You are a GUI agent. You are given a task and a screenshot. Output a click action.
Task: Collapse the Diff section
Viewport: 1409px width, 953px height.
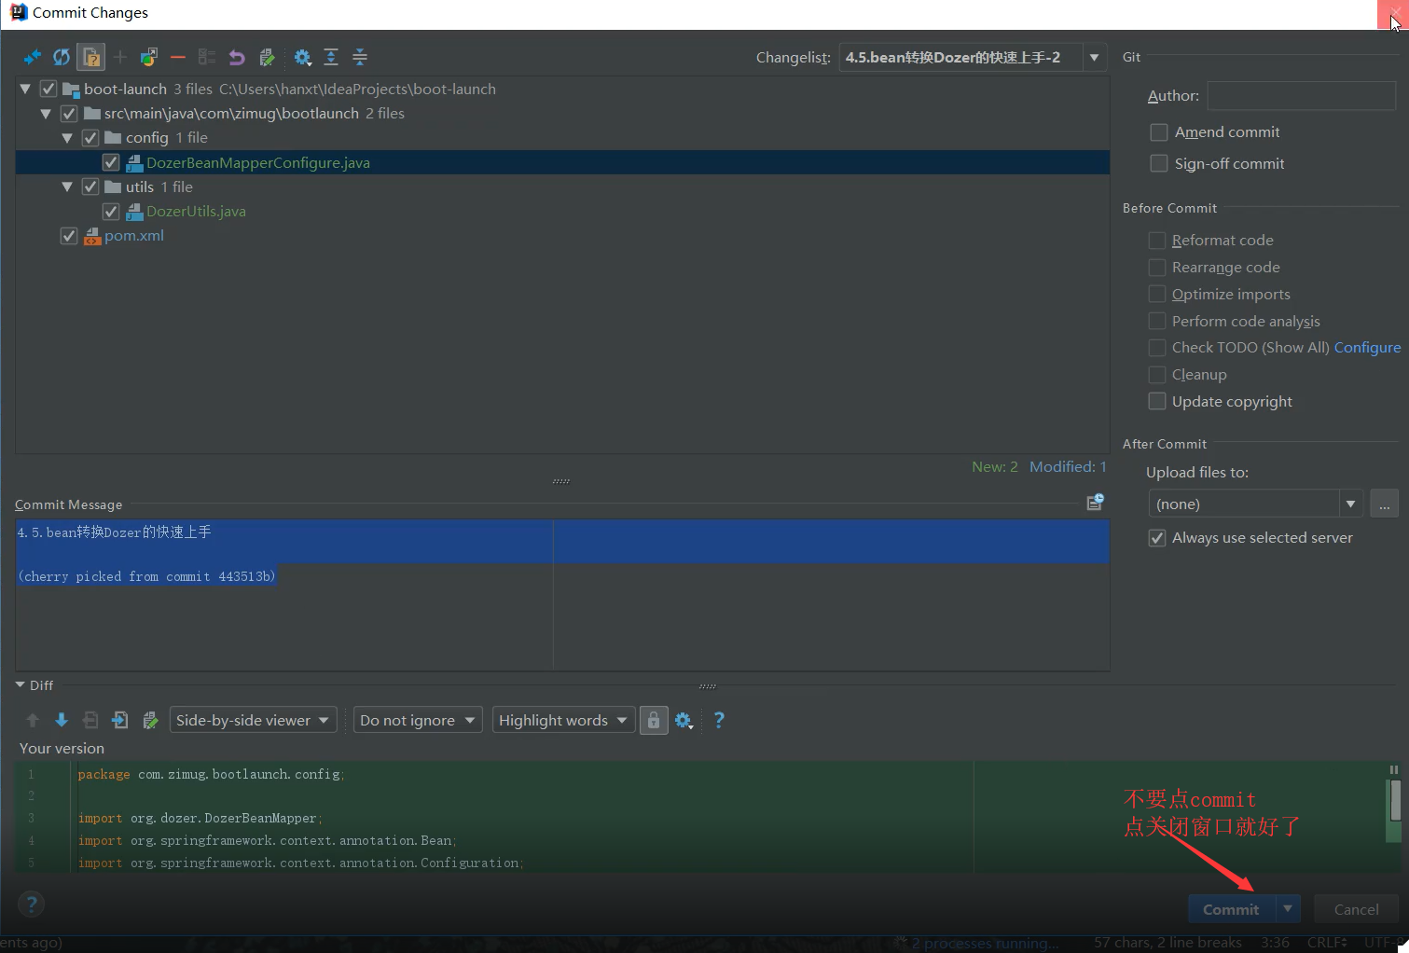(21, 684)
